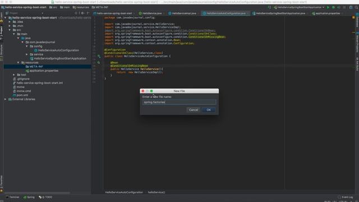
Task: Select pom.xml in project tree
Action: pyautogui.click(x=20, y=95)
